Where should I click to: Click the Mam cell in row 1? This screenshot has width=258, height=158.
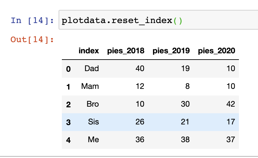[90, 86]
